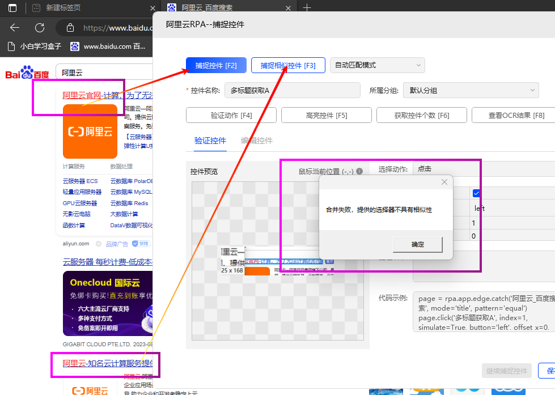
Task: Open the 云服务器 ECS link
Action: [80, 181]
